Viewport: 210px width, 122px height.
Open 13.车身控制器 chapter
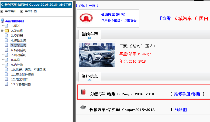click(x=21, y=84)
